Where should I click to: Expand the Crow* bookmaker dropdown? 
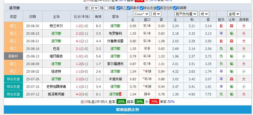(x=141, y=14)
